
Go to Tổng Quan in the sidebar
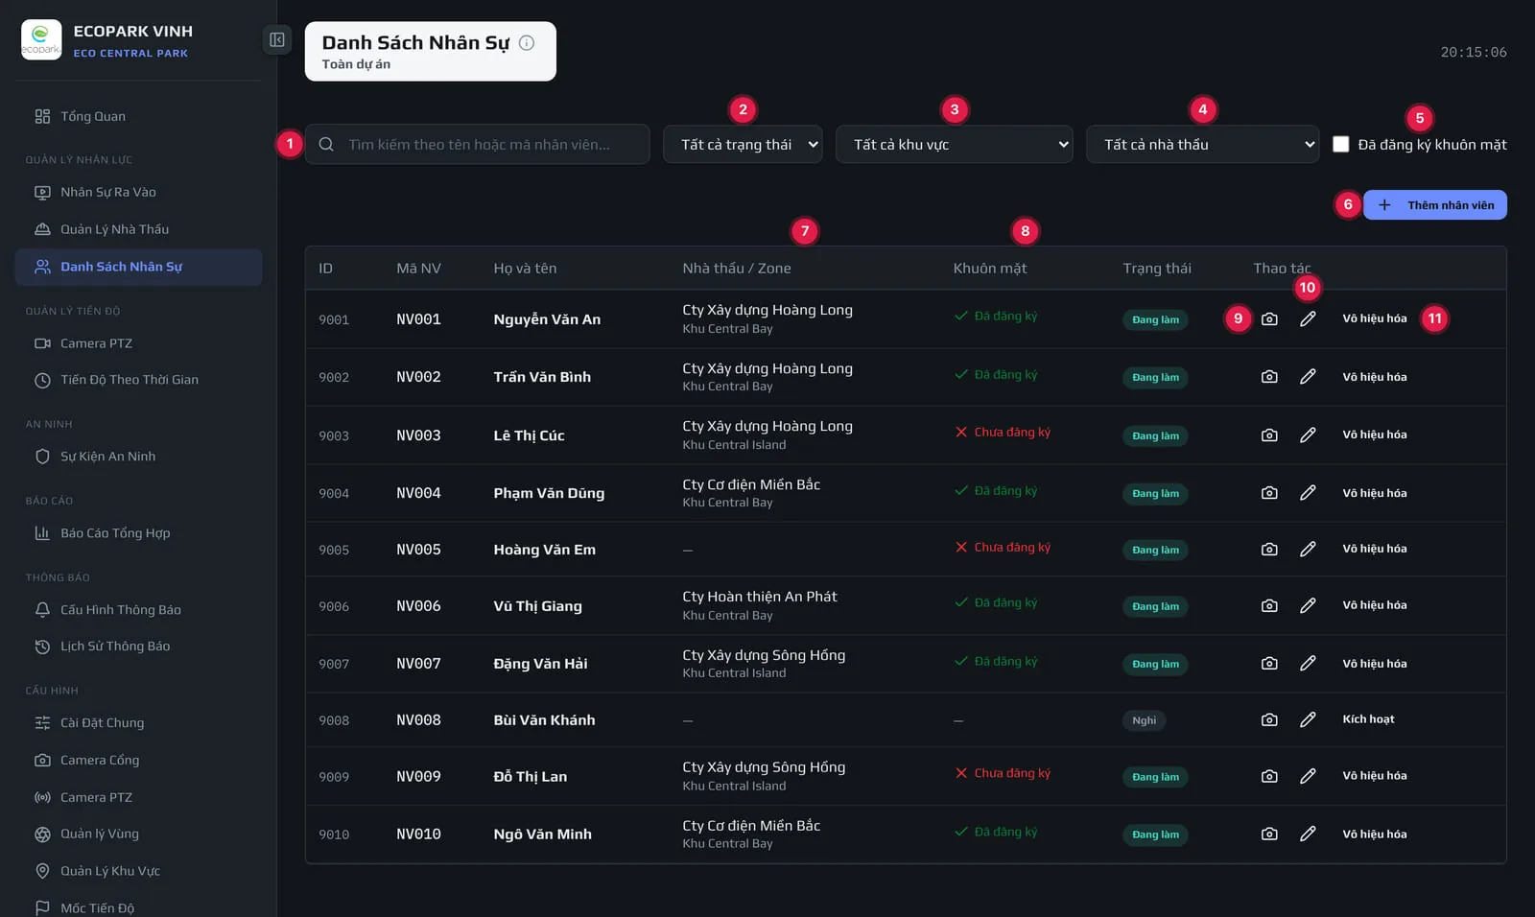(x=138, y=116)
